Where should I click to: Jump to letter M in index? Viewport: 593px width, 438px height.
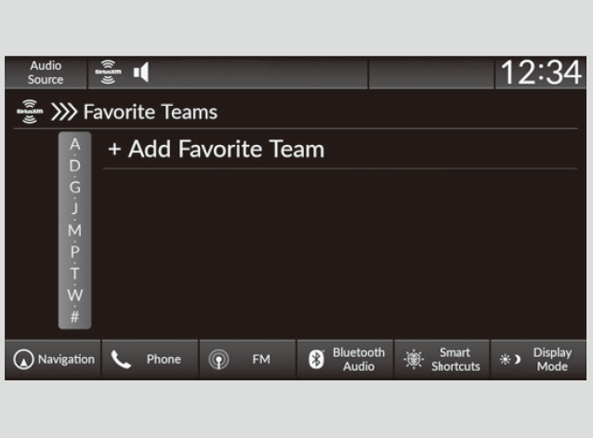(x=75, y=230)
